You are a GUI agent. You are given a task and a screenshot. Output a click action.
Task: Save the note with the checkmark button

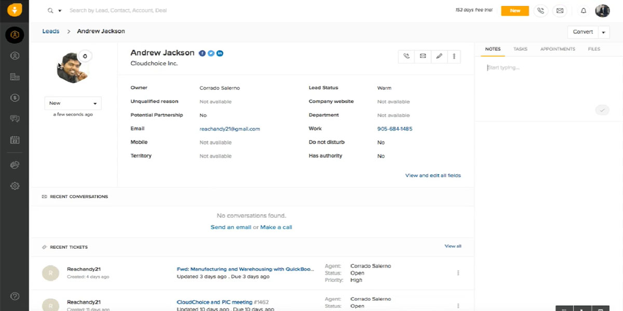click(602, 110)
